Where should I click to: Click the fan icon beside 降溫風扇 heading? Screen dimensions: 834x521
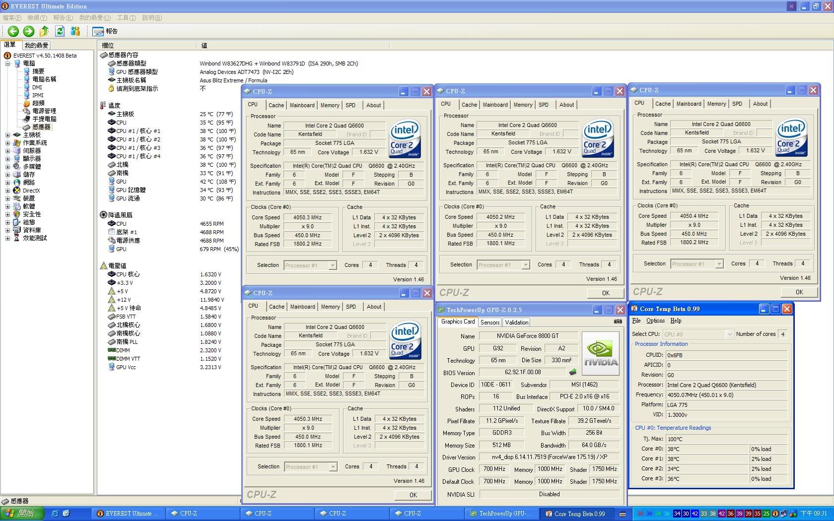click(103, 215)
